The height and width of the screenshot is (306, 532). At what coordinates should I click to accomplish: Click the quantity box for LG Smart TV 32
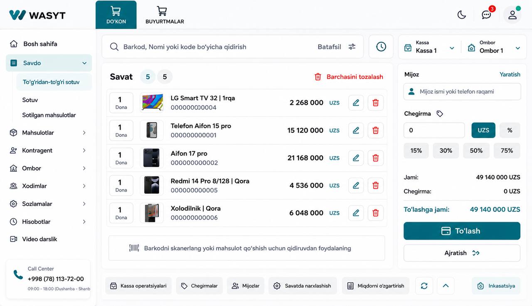(x=121, y=103)
